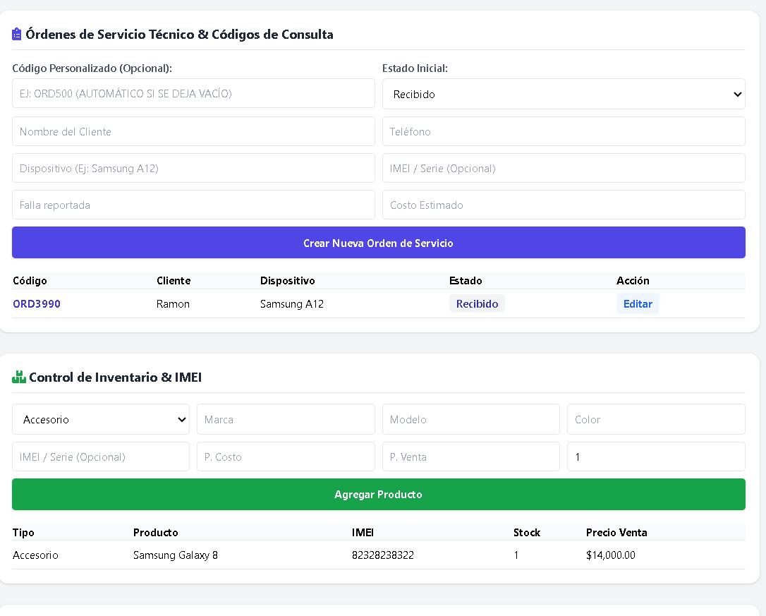The height and width of the screenshot is (616, 766).
Task: Click the Recibido status badge
Action: (x=477, y=303)
